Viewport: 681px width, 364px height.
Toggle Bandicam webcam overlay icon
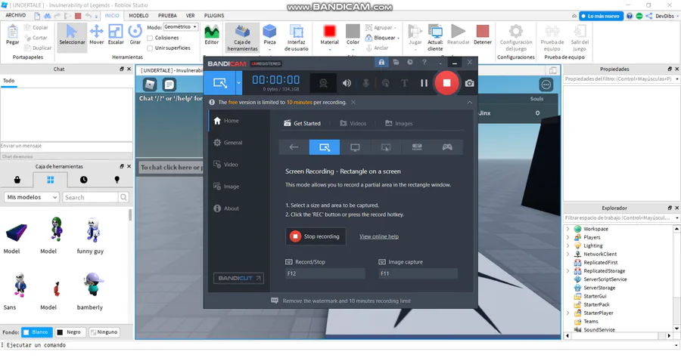[323, 83]
